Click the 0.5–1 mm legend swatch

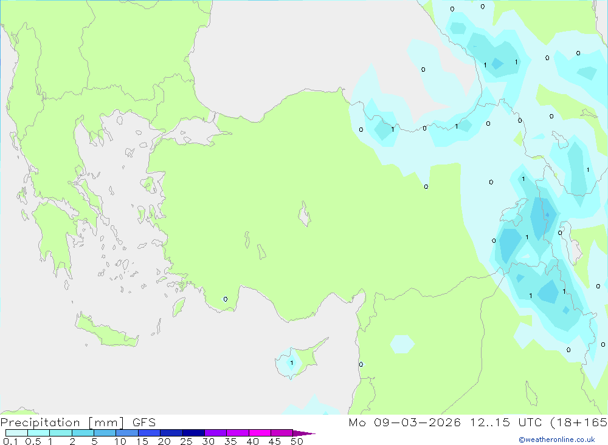(x=39, y=433)
